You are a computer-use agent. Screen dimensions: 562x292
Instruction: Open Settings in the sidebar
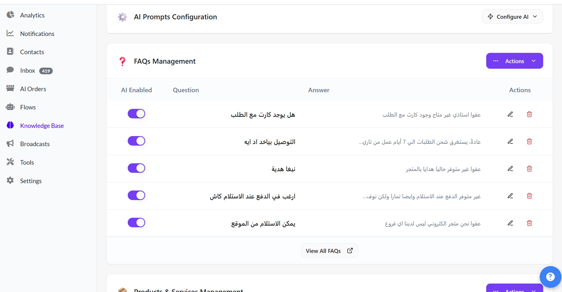coord(31,181)
